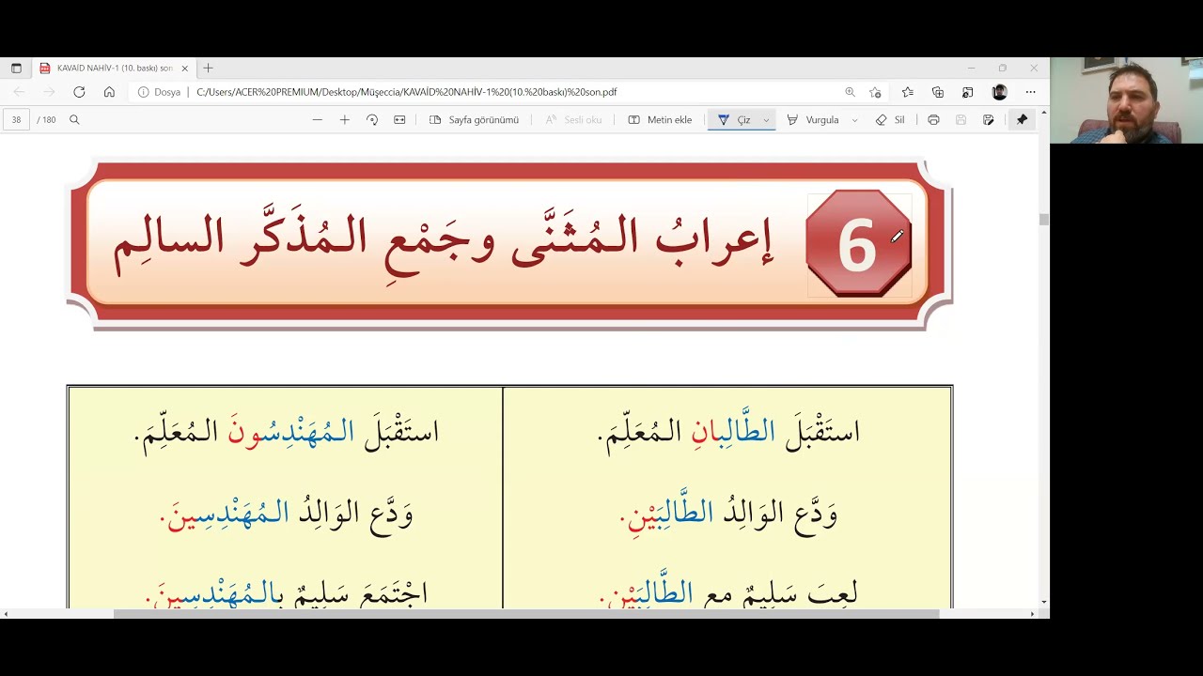Viewport: 1203px width, 676px height.
Task: Click the red octagon number 6
Action: pyautogui.click(x=858, y=244)
